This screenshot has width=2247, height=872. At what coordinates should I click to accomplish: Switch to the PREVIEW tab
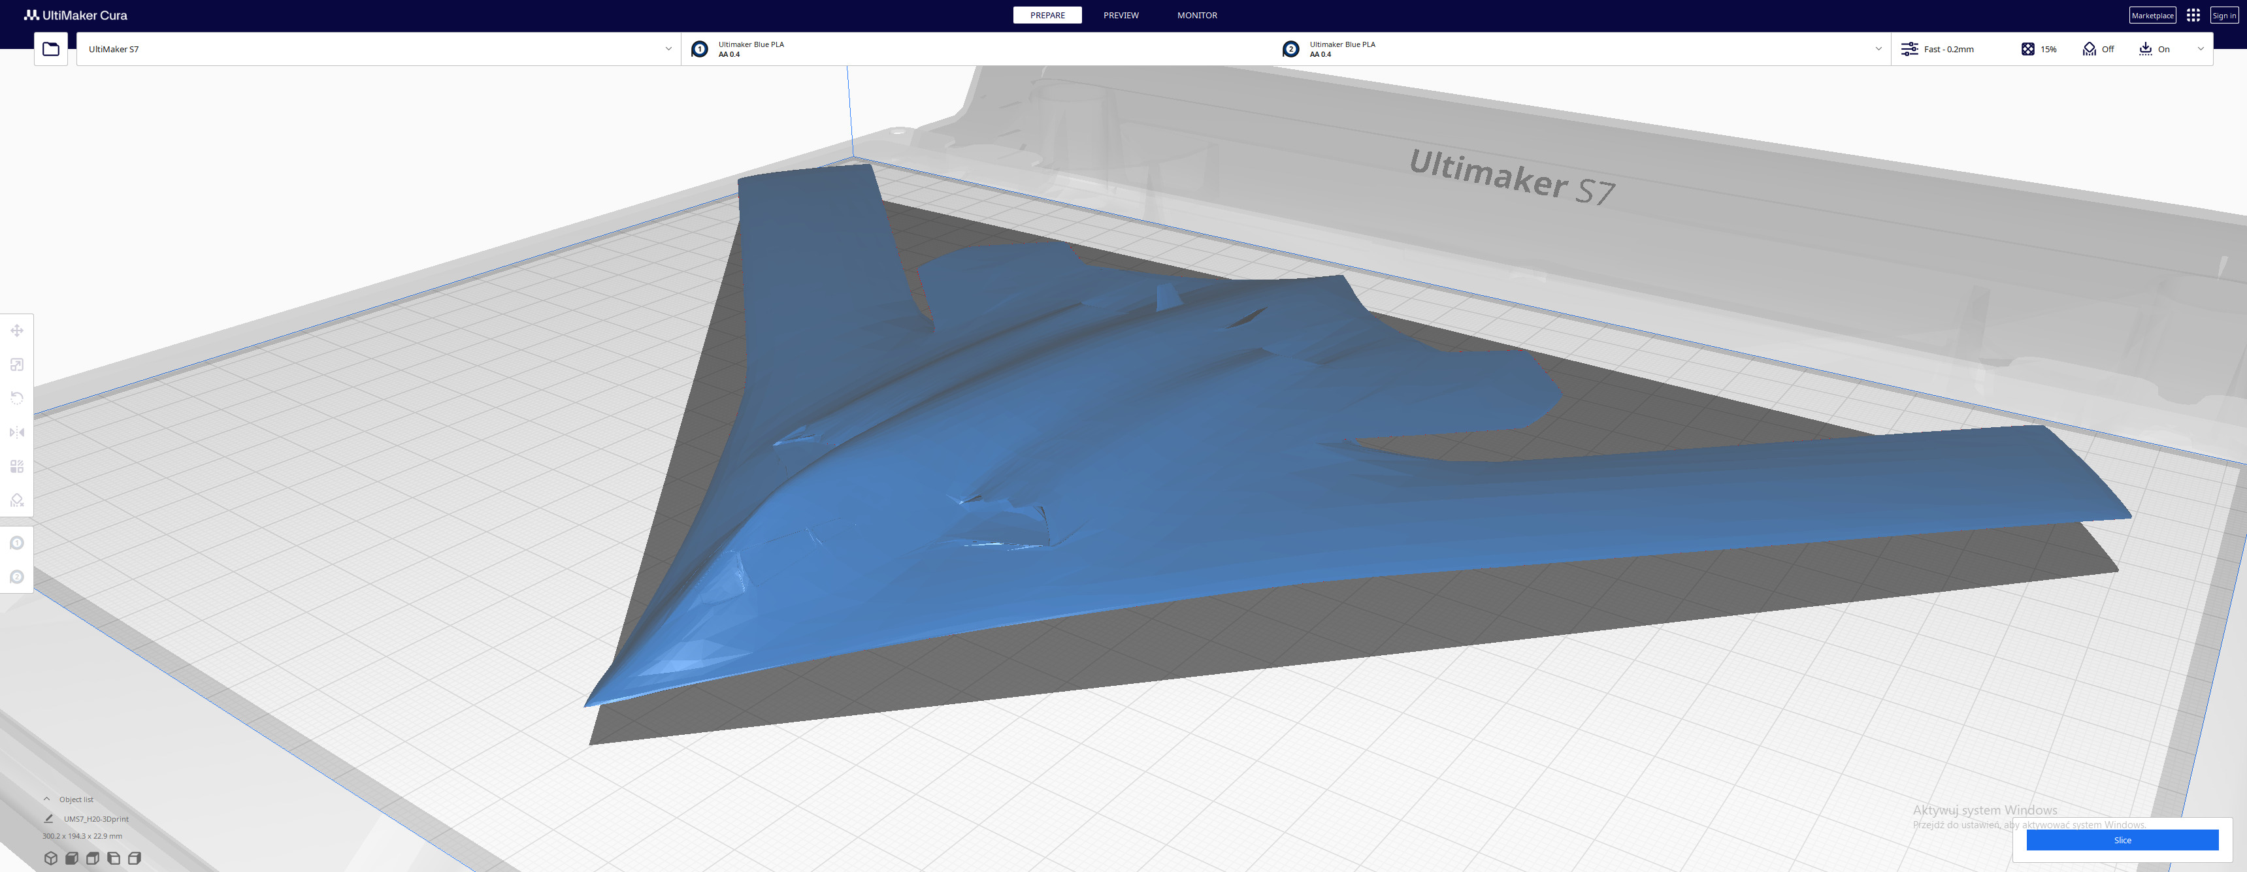click(1120, 15)
